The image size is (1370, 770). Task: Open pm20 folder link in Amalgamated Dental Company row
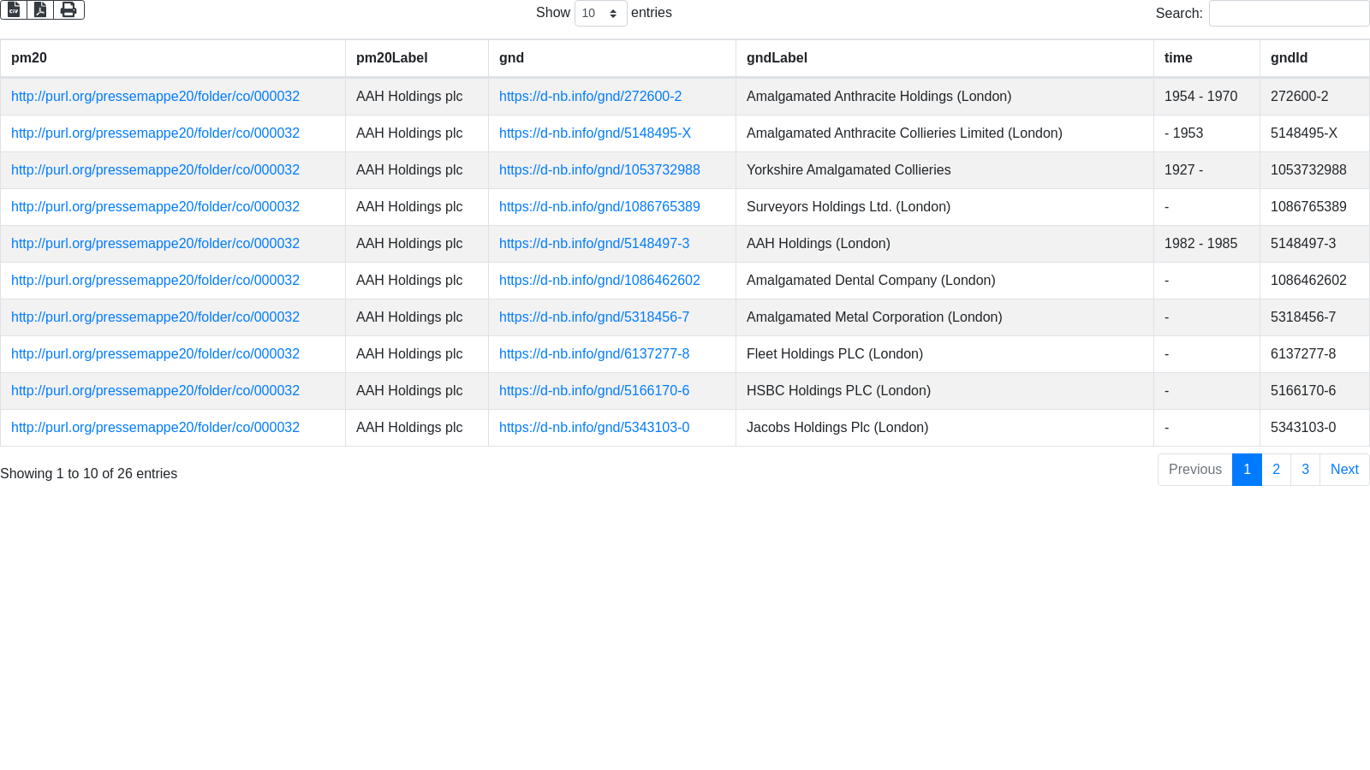click(x=155, y=281)
